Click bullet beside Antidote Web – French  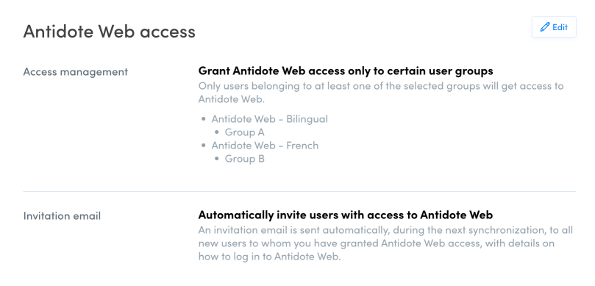click(x=204, y=146)
